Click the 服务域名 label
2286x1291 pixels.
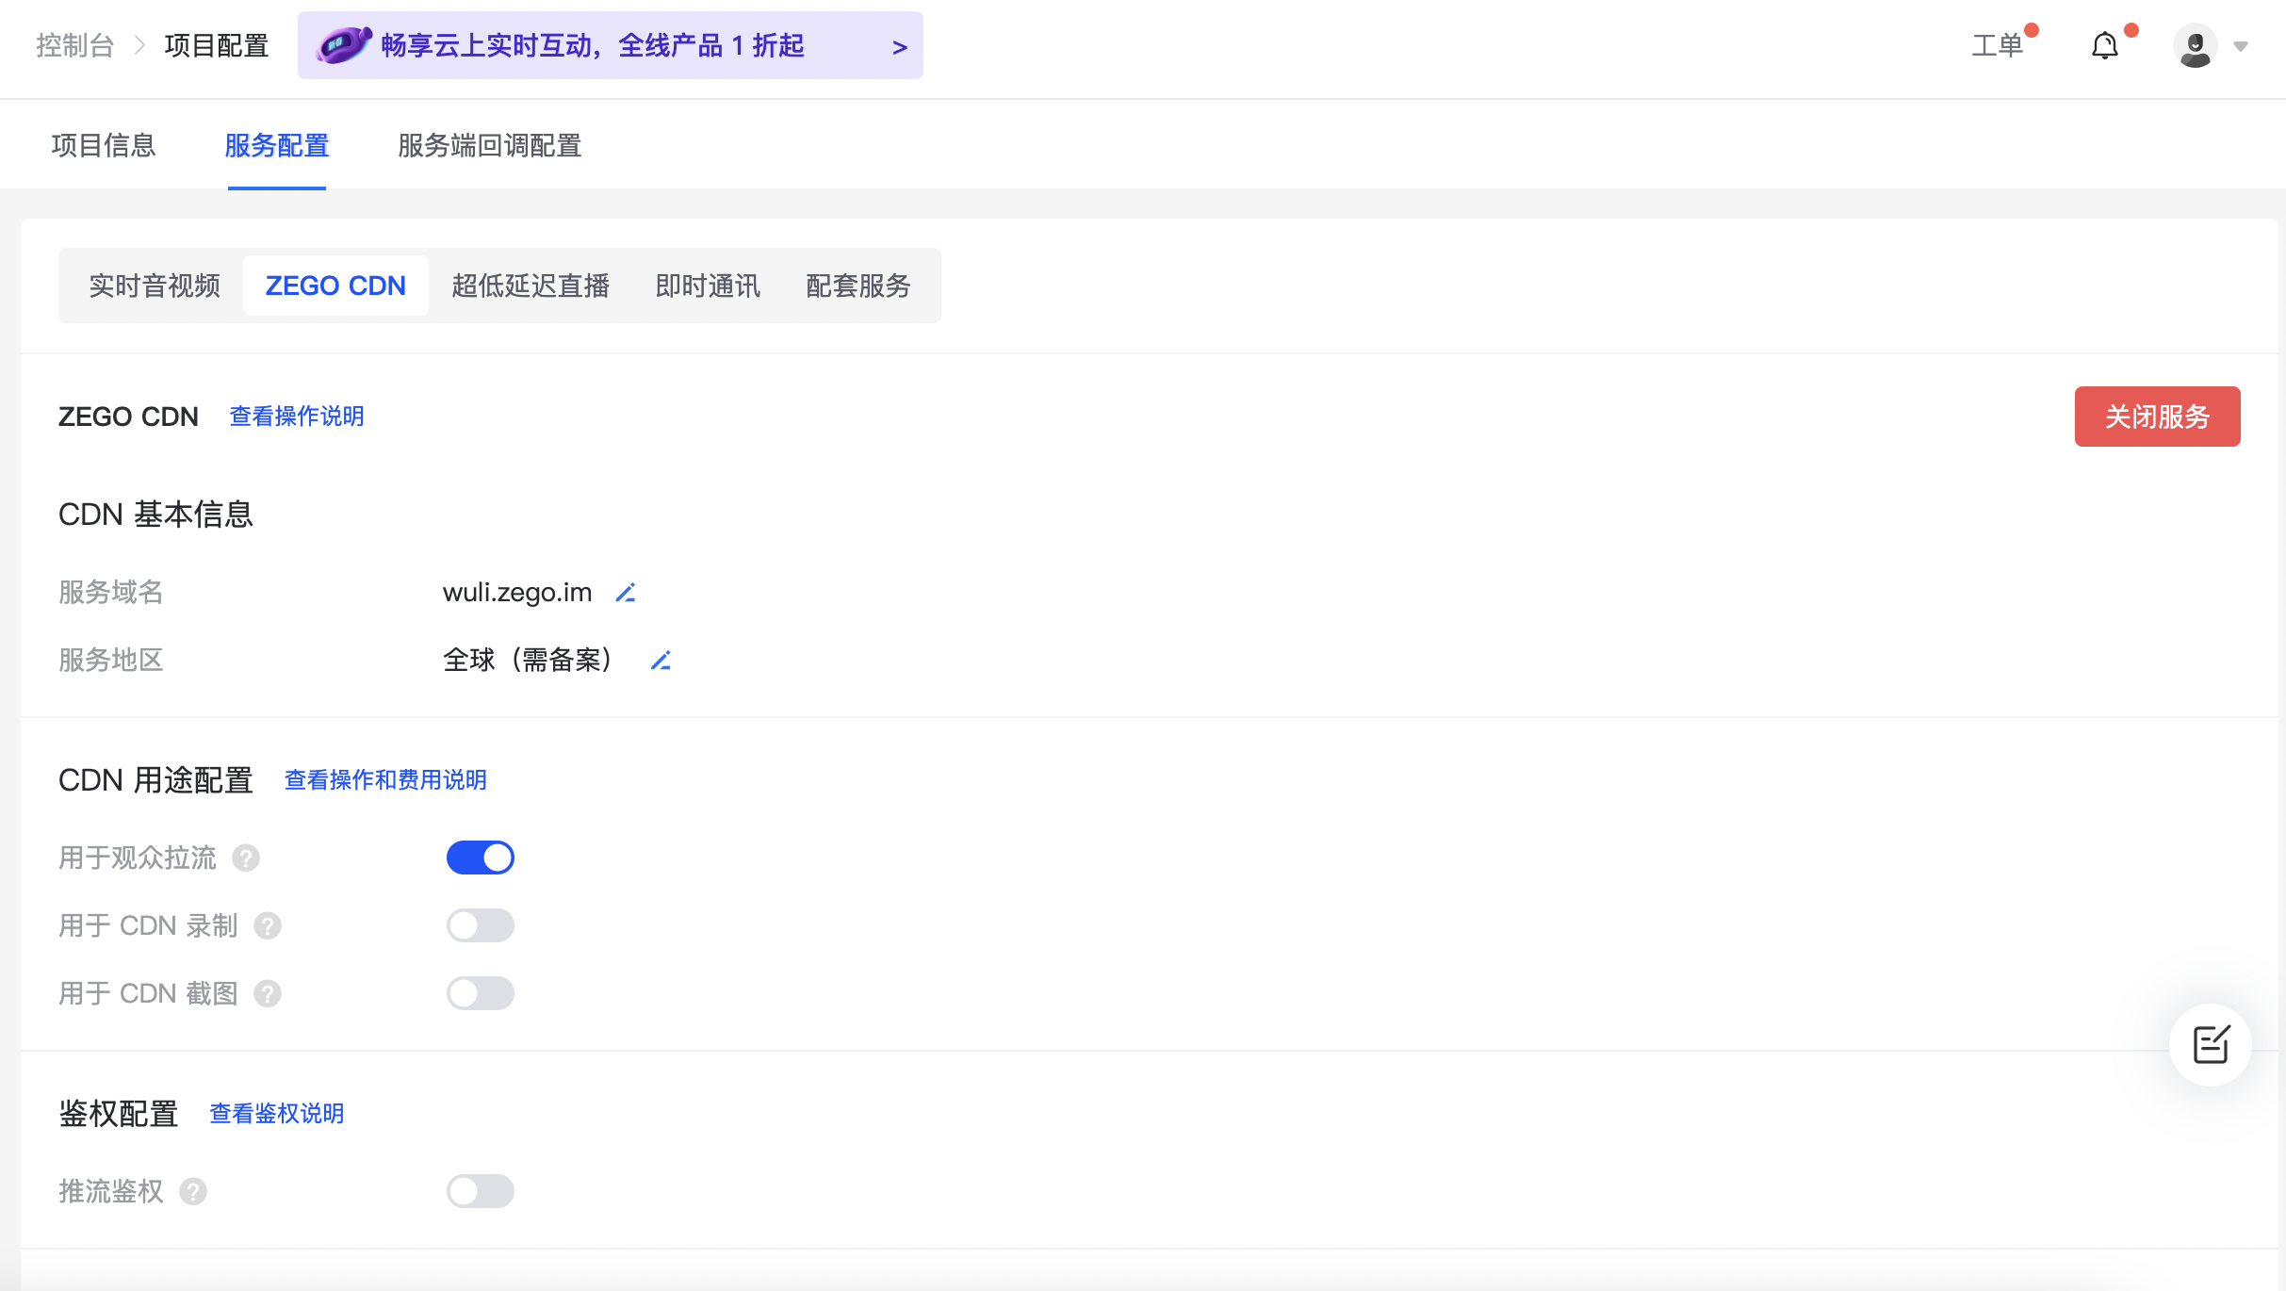(x=111, y=592)
